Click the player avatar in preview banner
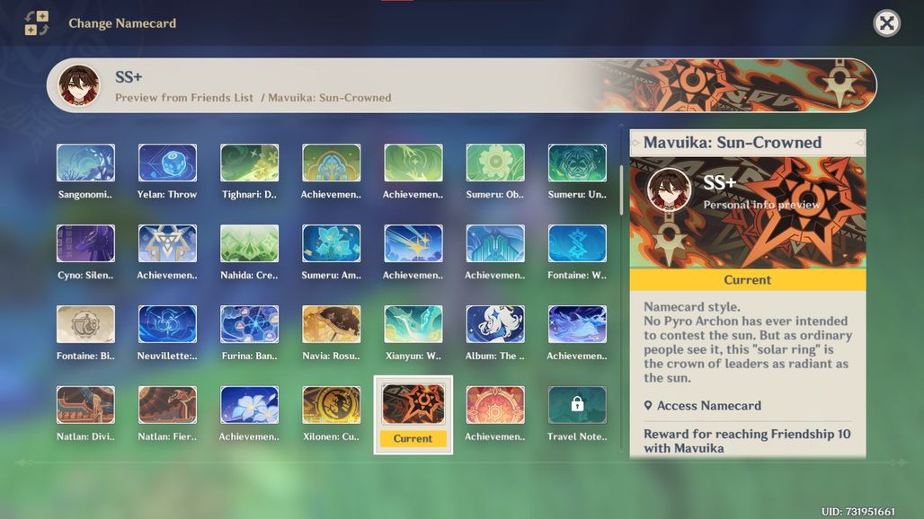 [x=79, y=85]
